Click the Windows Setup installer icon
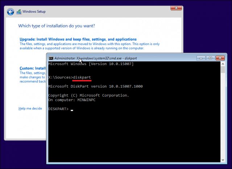 pos(19,12)
